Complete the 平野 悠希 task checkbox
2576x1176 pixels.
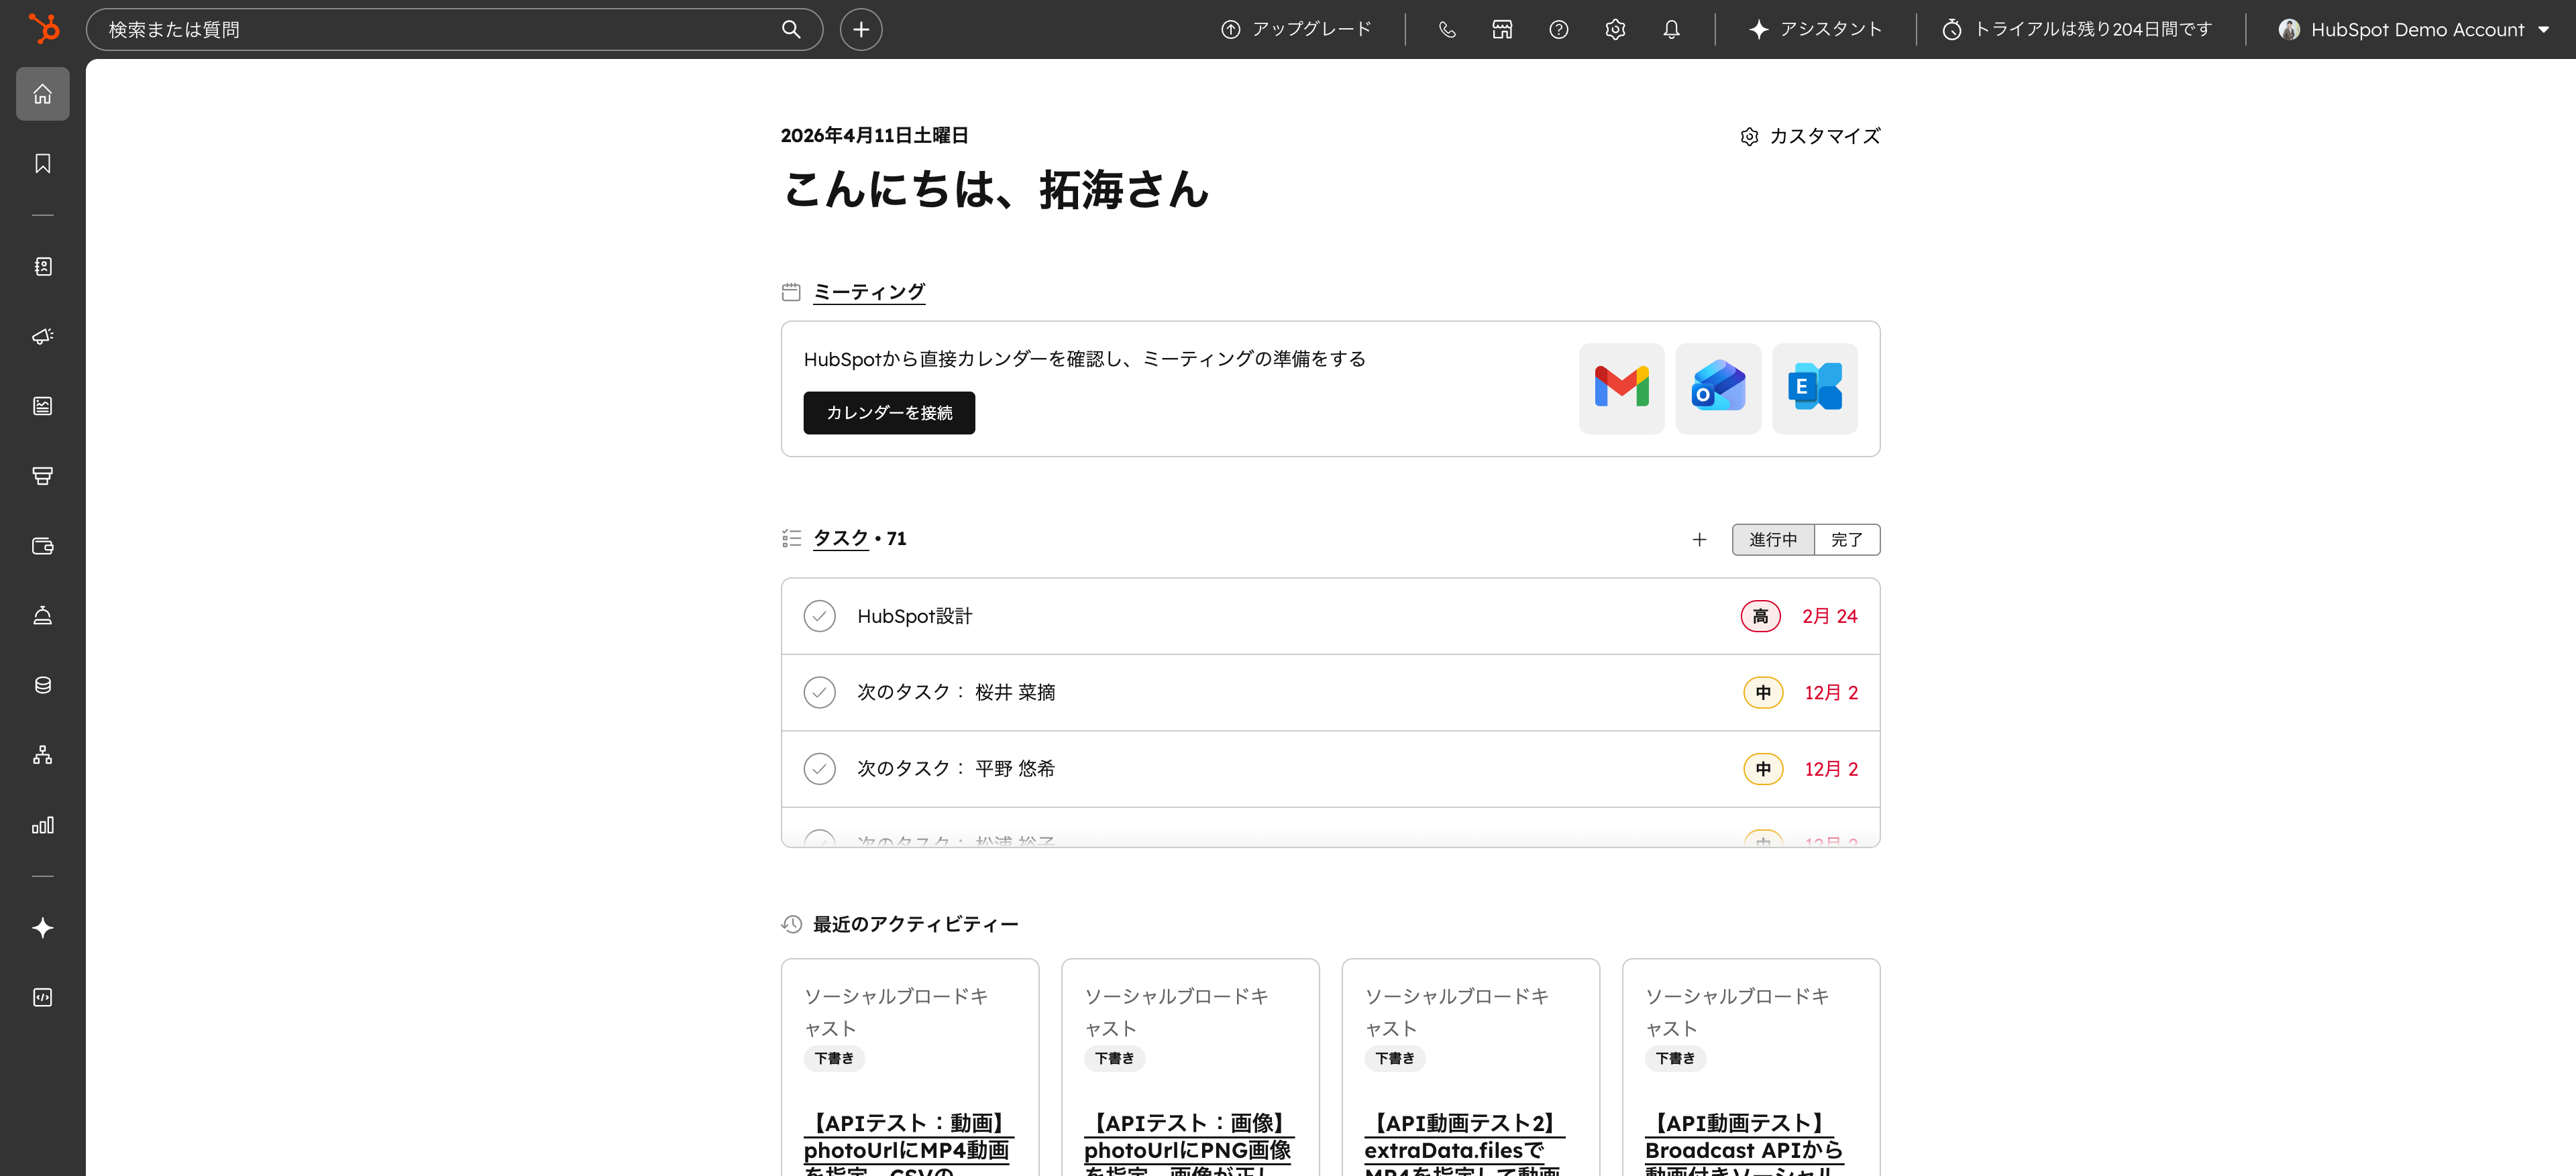pyautogui.click(x=819, y=768)
